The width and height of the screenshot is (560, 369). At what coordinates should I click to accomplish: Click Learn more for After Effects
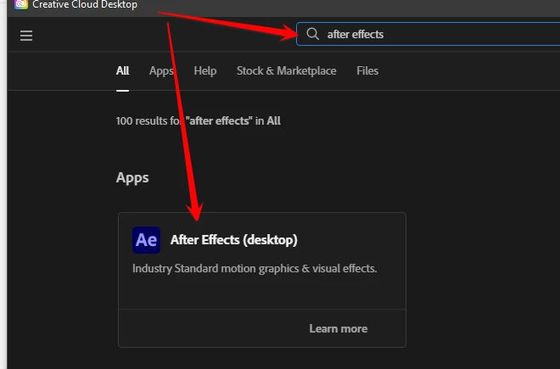(339, 328)
